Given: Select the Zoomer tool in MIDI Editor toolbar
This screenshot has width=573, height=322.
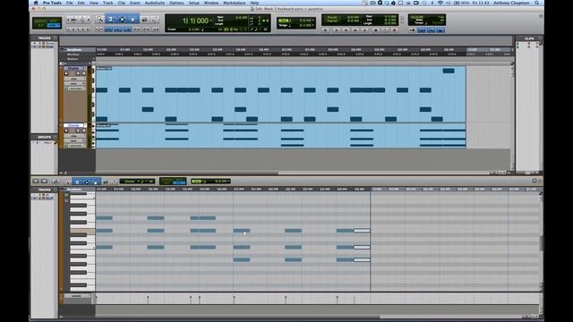Looking at the screenshot, I should (67, 182).
